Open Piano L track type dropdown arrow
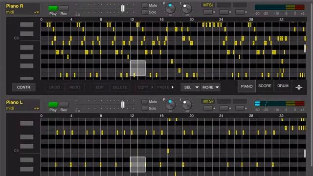Viewport: 313px width, 176px height. 37,109
